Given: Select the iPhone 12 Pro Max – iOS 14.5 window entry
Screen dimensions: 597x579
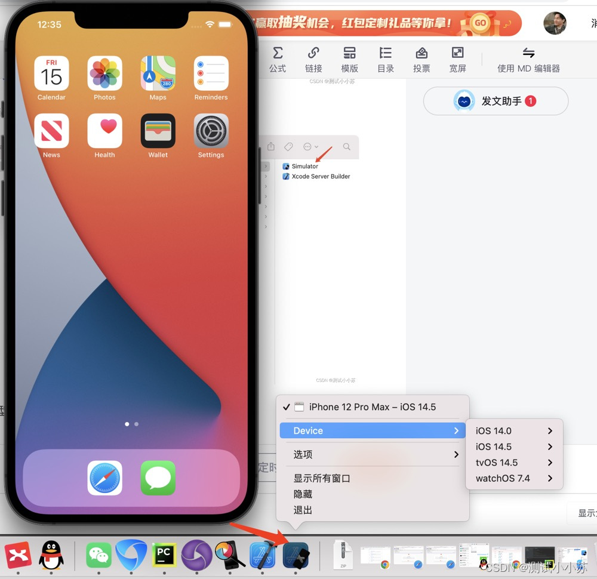Looking at the screenshot, I should click(373, 407).
